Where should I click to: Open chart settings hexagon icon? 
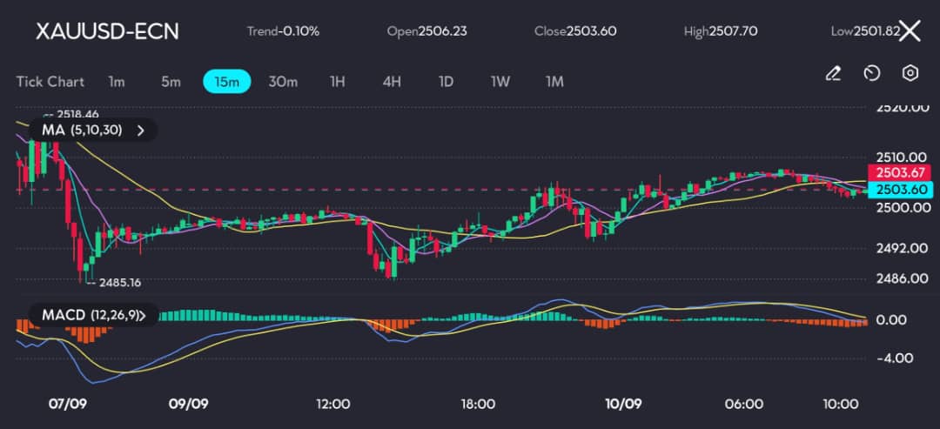click(x=910, y=73)
